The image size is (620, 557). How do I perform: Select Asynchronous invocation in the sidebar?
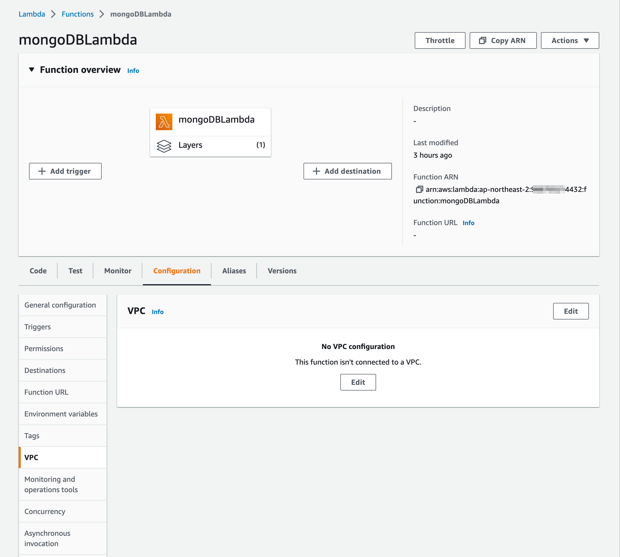(47, 538)
